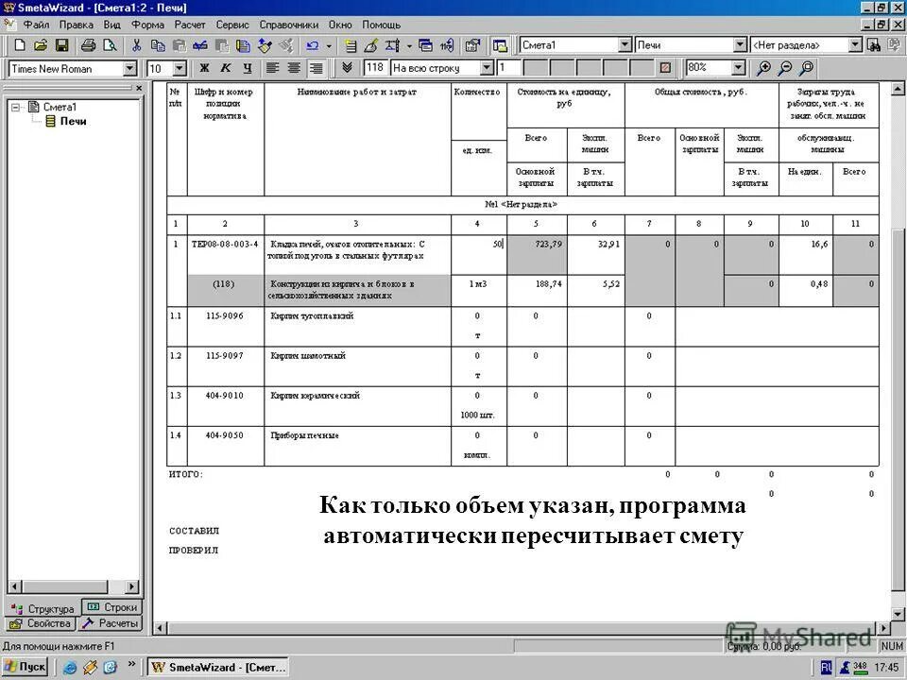The width and height of the screenshot is (907, 680).
Task: Undo last action with the blue arrow icon
Action: point(313,45)
